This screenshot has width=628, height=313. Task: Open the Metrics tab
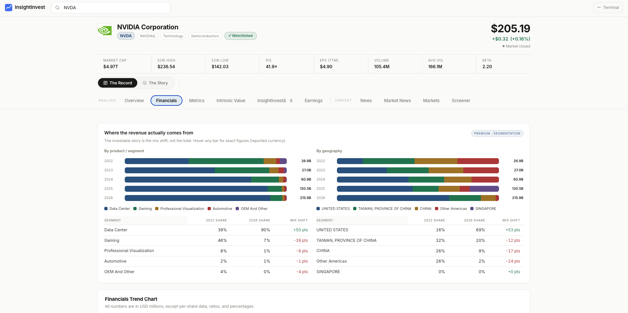pyautogui.click(x=197, y=100)
